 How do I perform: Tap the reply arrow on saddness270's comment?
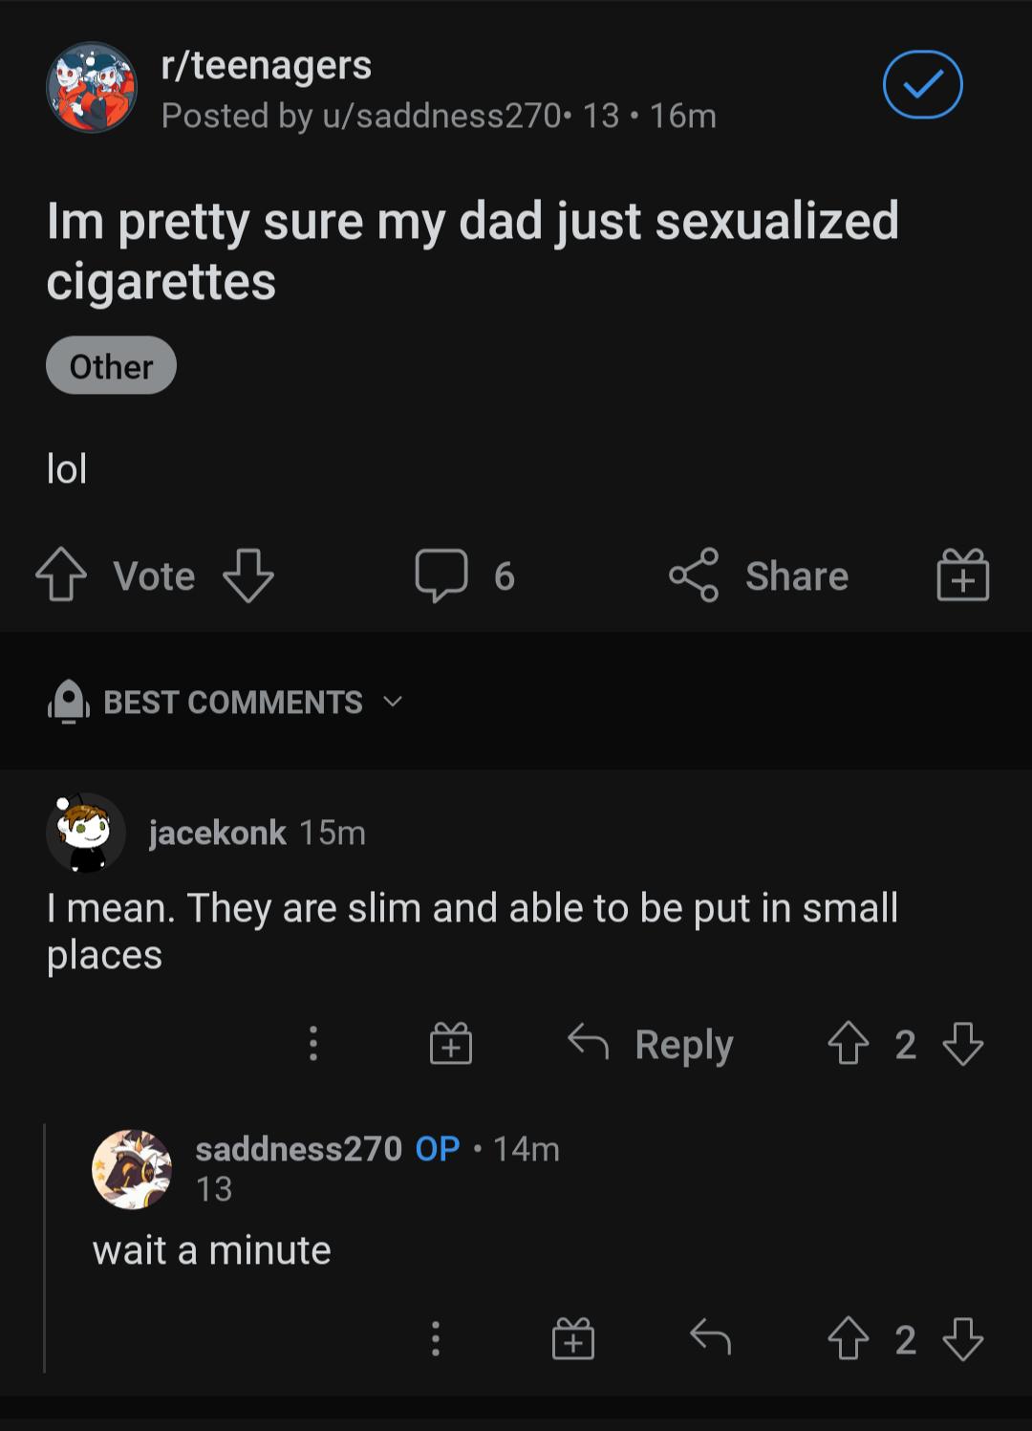click(710, 1338)
